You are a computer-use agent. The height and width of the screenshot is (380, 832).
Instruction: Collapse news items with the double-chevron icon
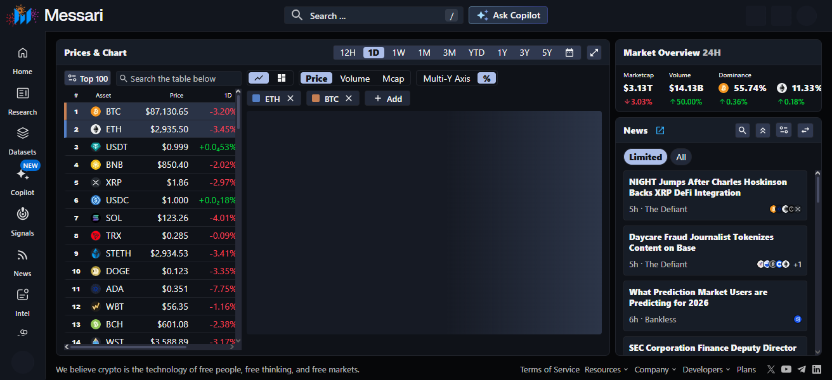point(764,130)
